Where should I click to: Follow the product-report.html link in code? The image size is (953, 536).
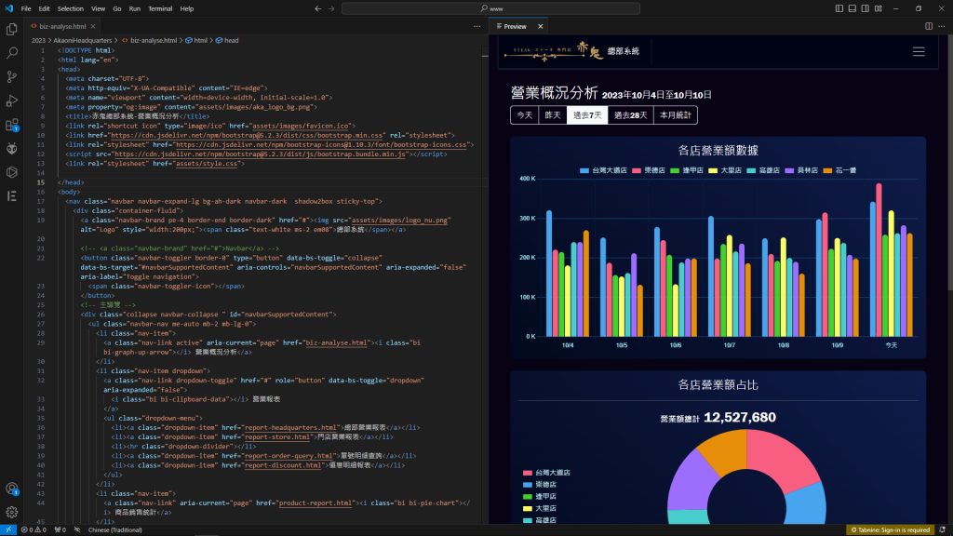pos(315,502)
